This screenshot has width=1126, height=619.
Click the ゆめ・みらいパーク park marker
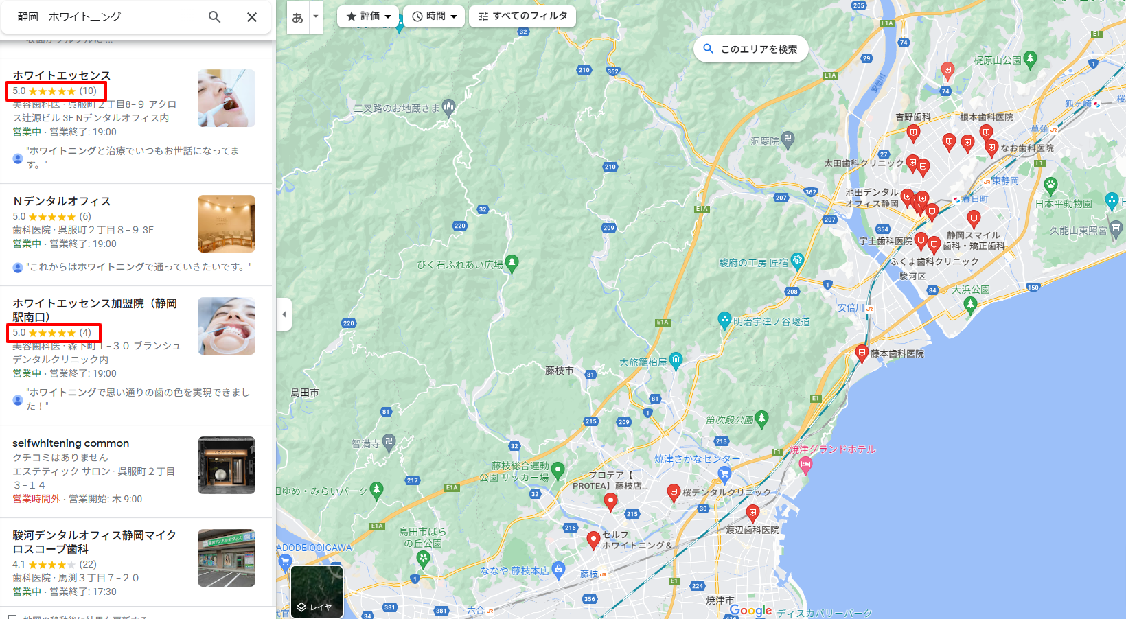376,489
